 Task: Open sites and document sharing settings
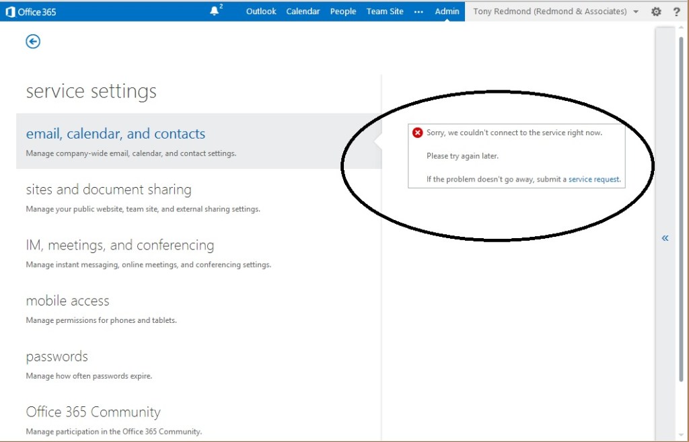pos(108,190)
